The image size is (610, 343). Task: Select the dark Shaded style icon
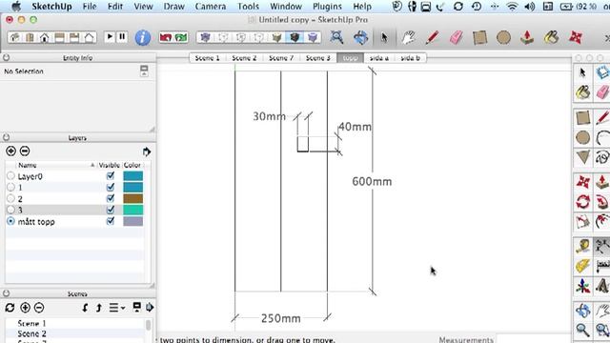point(295,37)
